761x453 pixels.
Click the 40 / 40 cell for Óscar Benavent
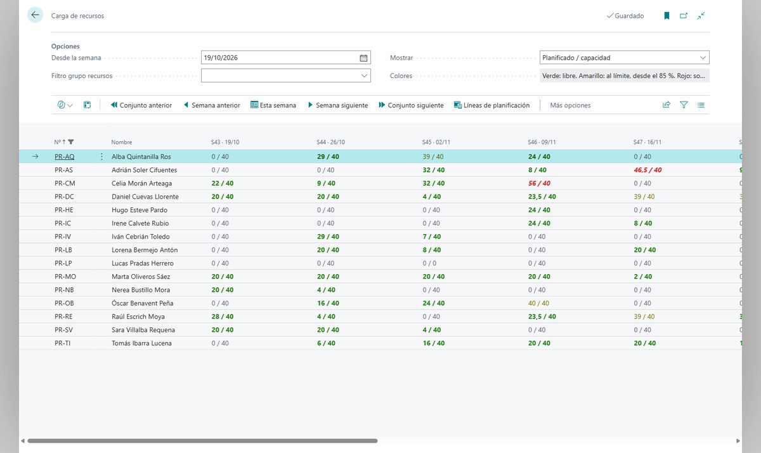pos(538,303)
